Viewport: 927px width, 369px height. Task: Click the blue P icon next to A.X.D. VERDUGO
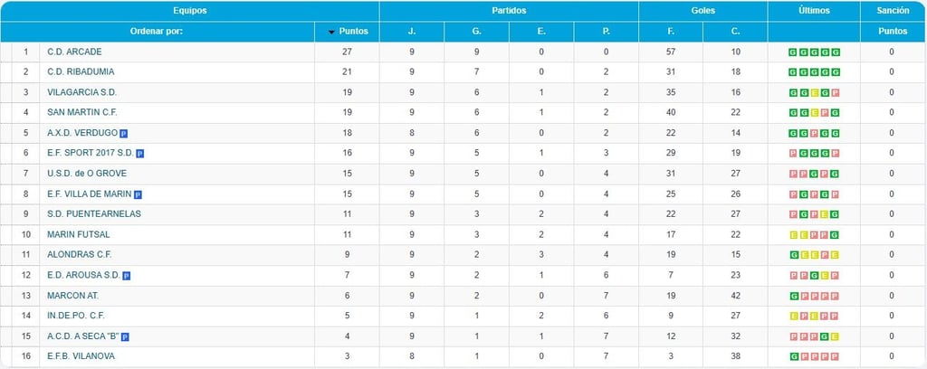pyautogui.click(x=124, y=134)
